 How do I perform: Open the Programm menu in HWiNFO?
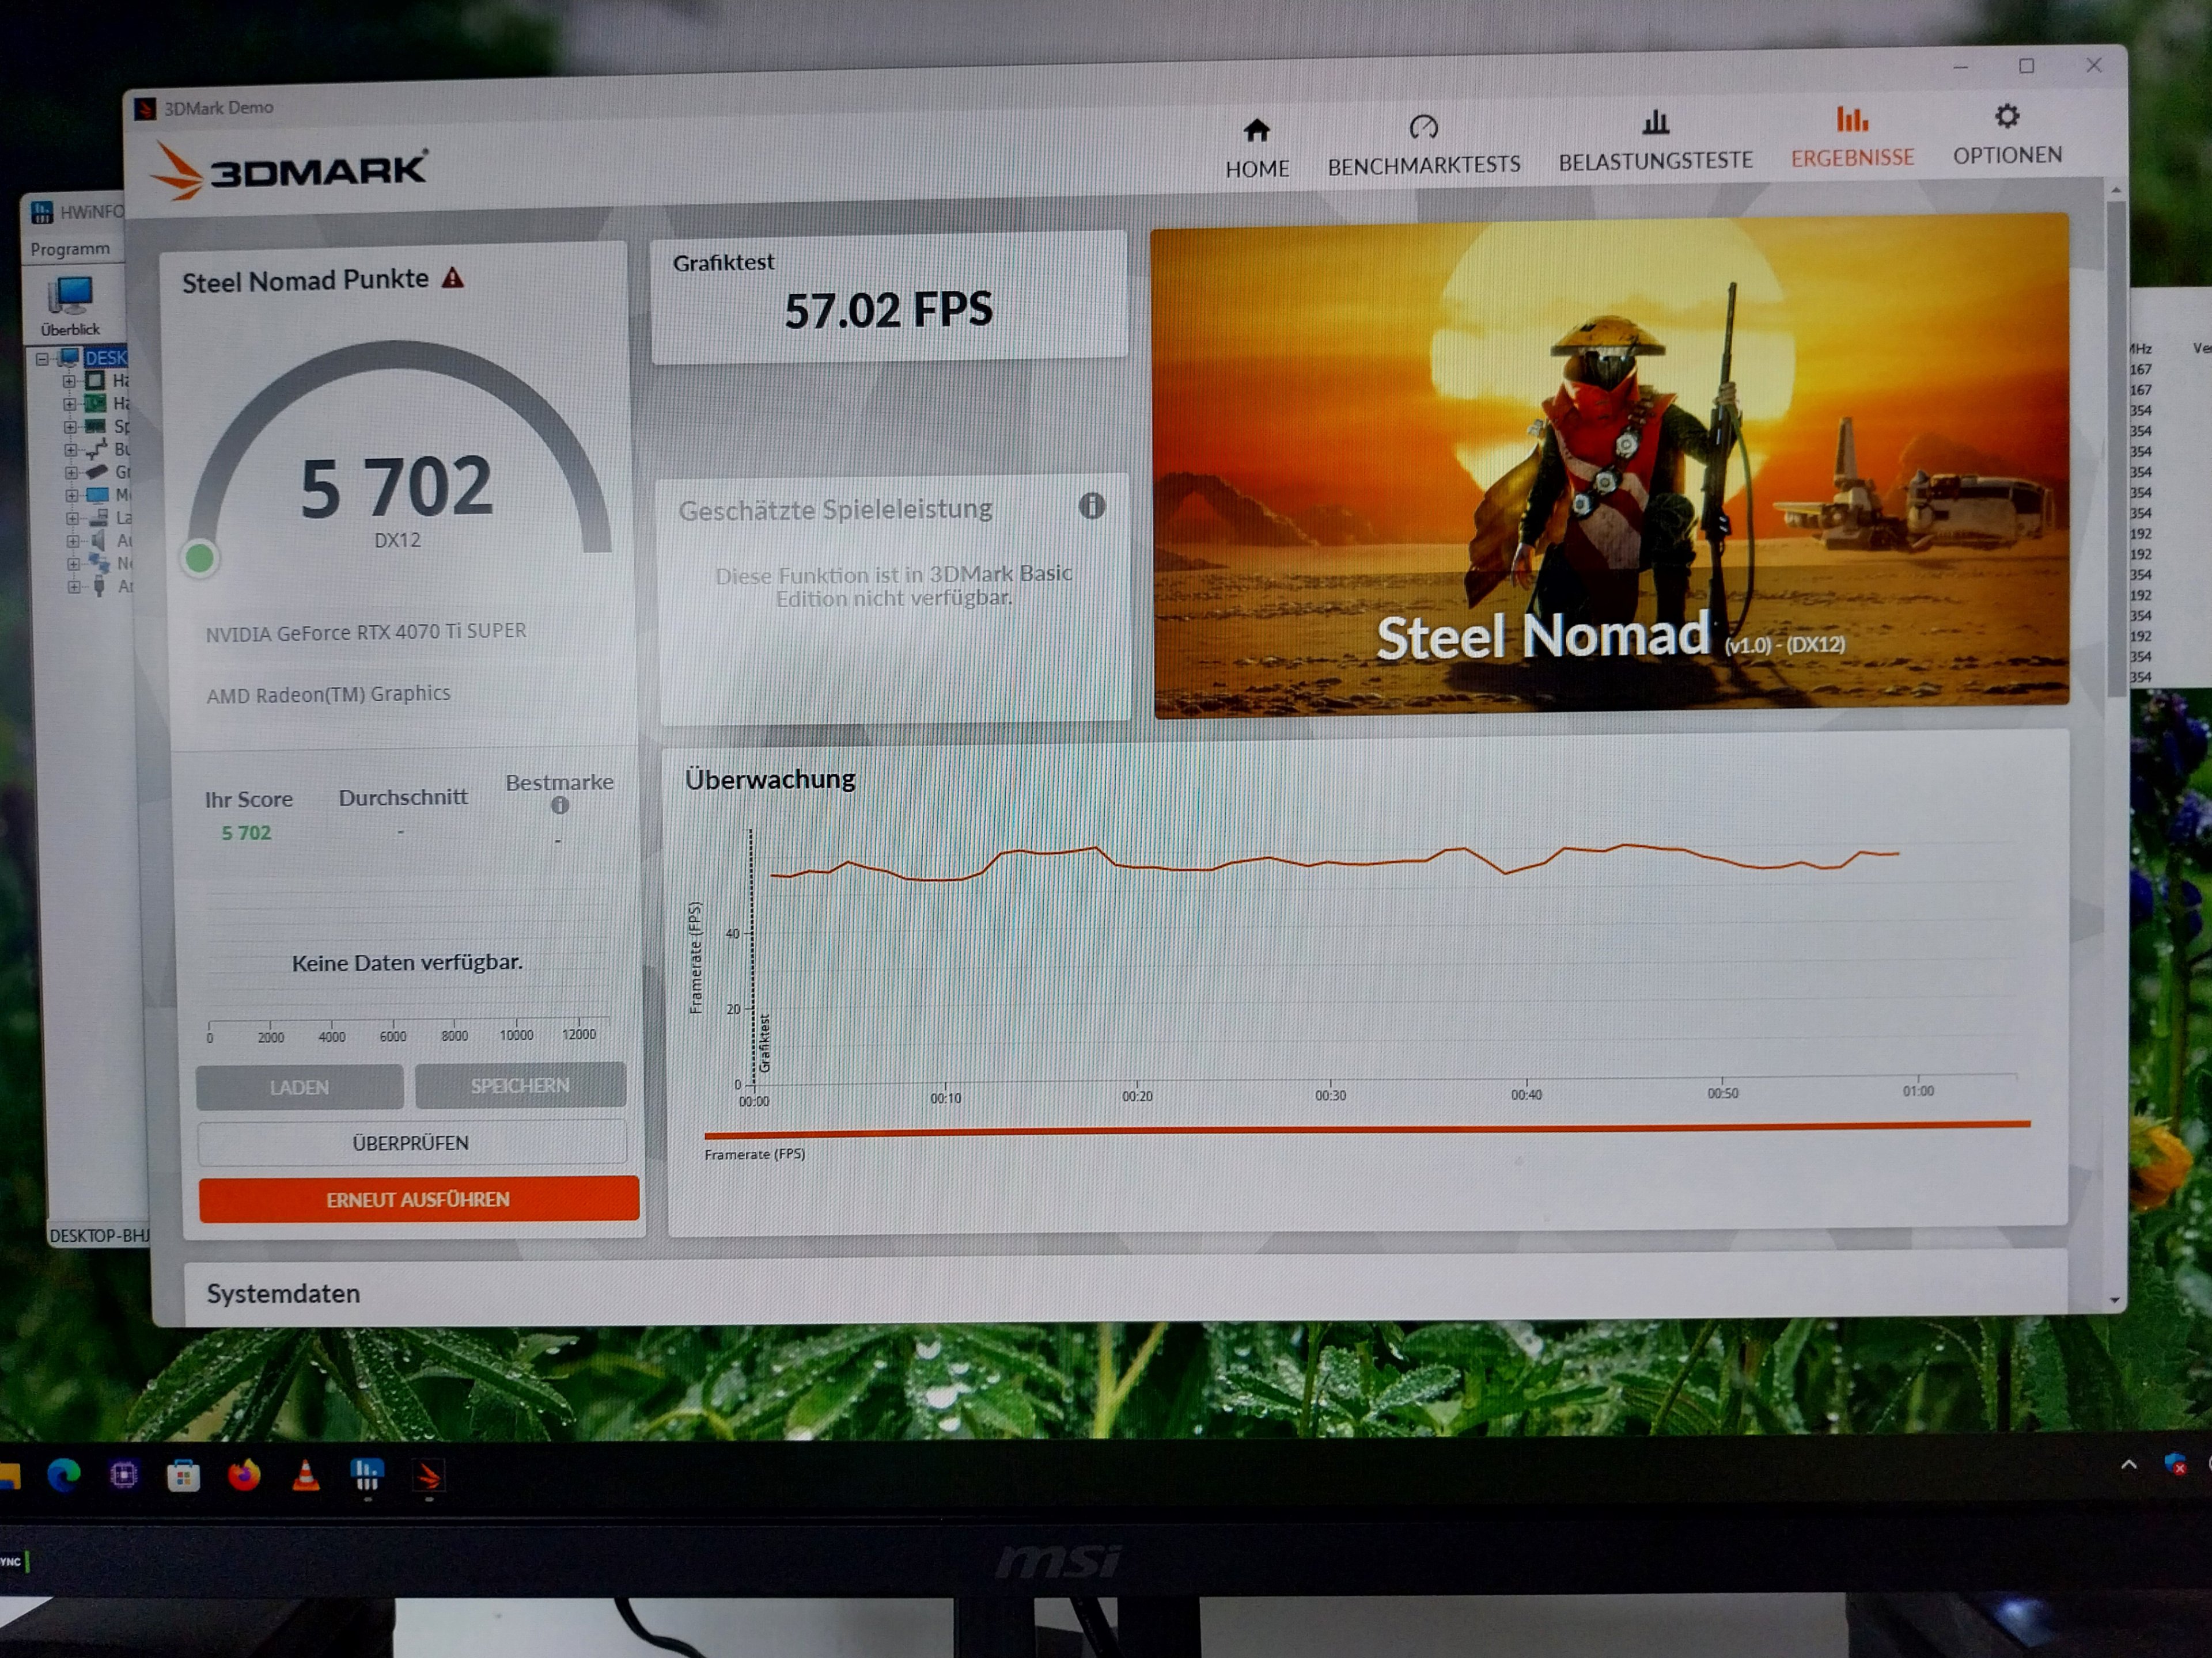coord(70,249)
